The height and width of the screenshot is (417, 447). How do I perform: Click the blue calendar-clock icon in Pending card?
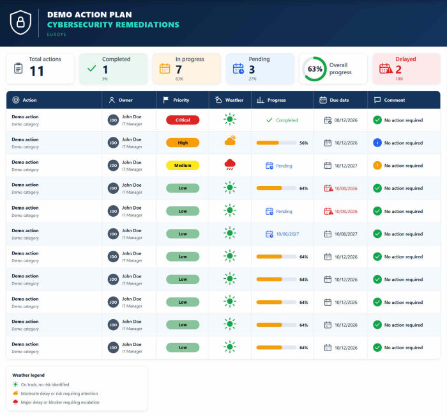(x=238, y=68)
